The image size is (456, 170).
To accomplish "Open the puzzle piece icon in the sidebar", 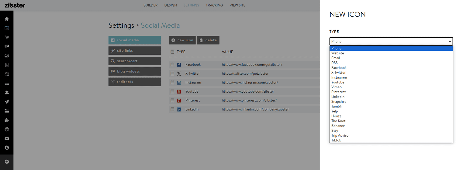I will tap(7, 120).
